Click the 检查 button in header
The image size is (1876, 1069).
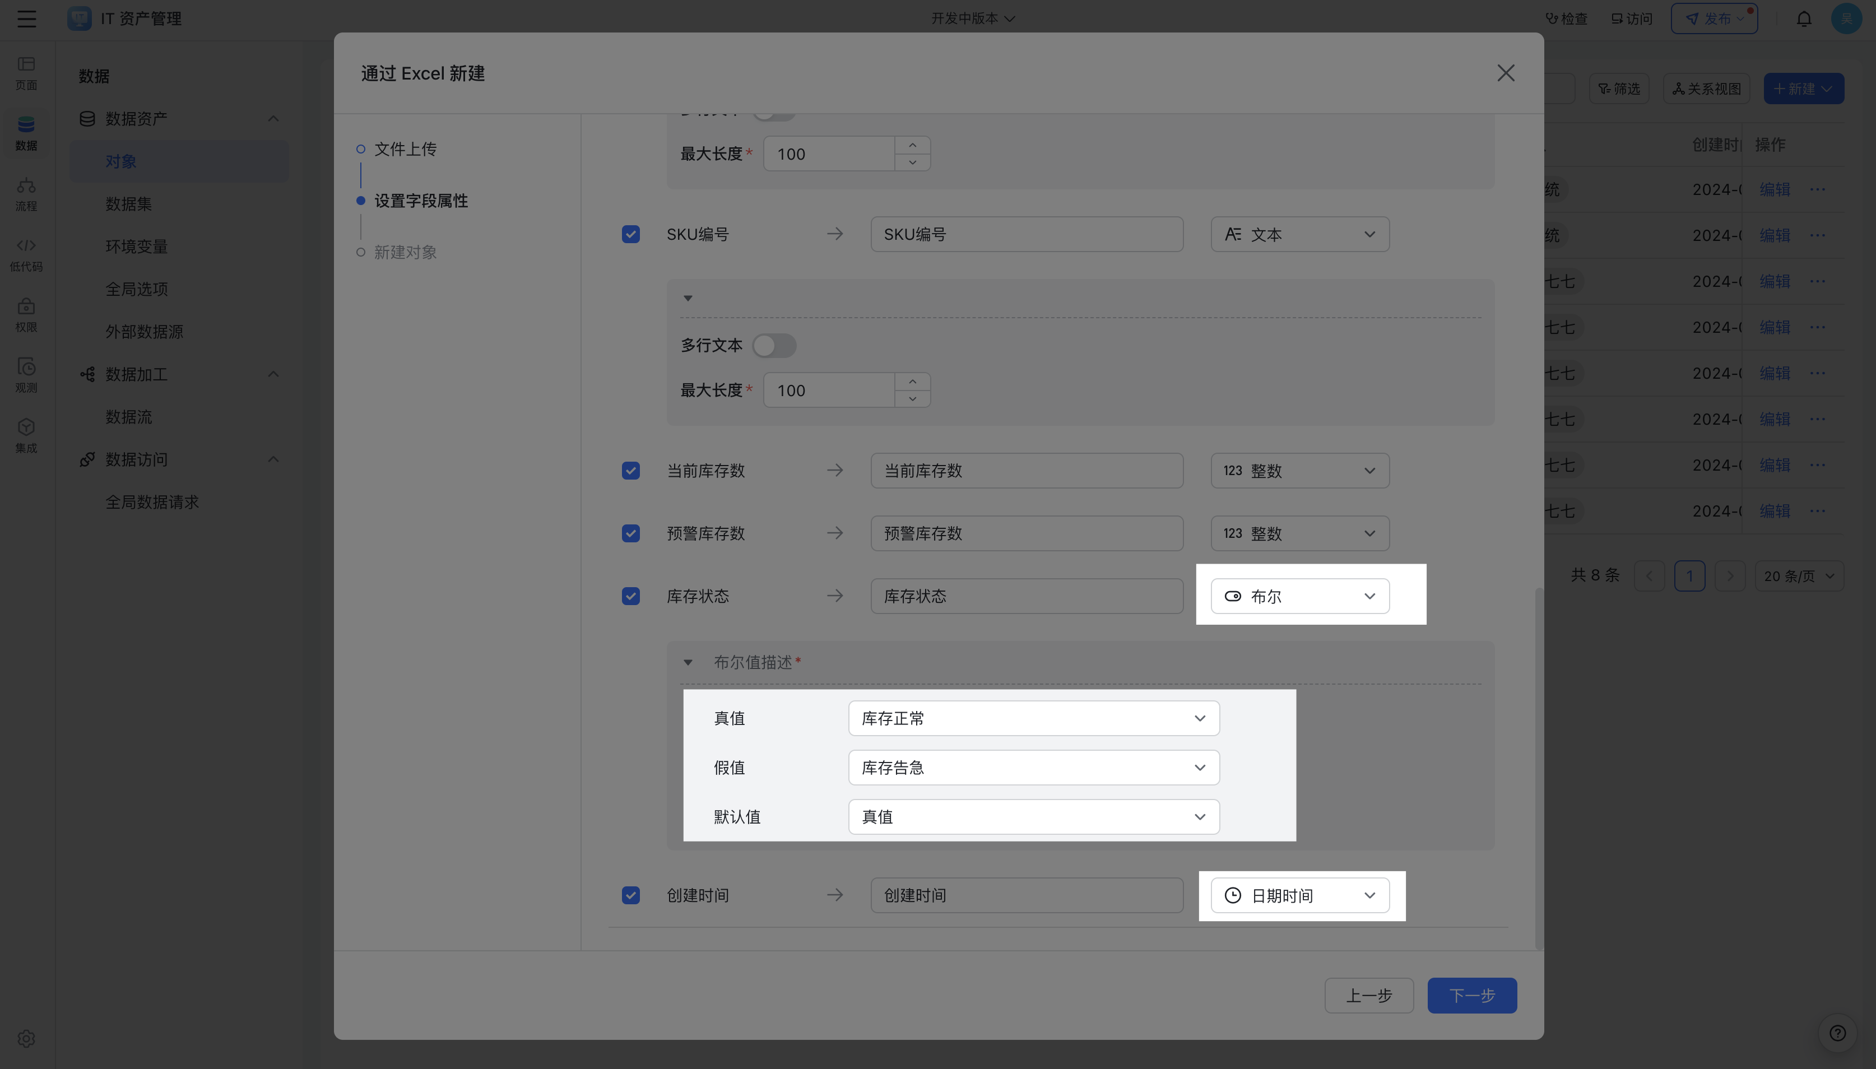[x=1567, y=18]
